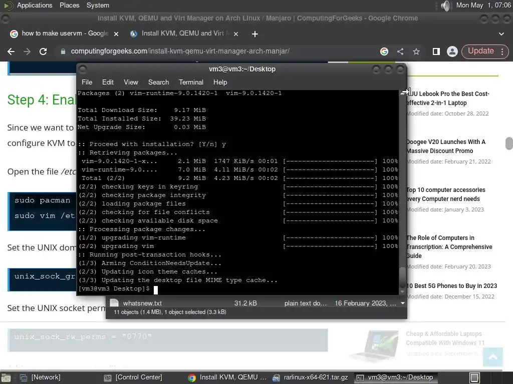Close the 'Install KVM, QEMU and Virt' tab

coord(236,33)
